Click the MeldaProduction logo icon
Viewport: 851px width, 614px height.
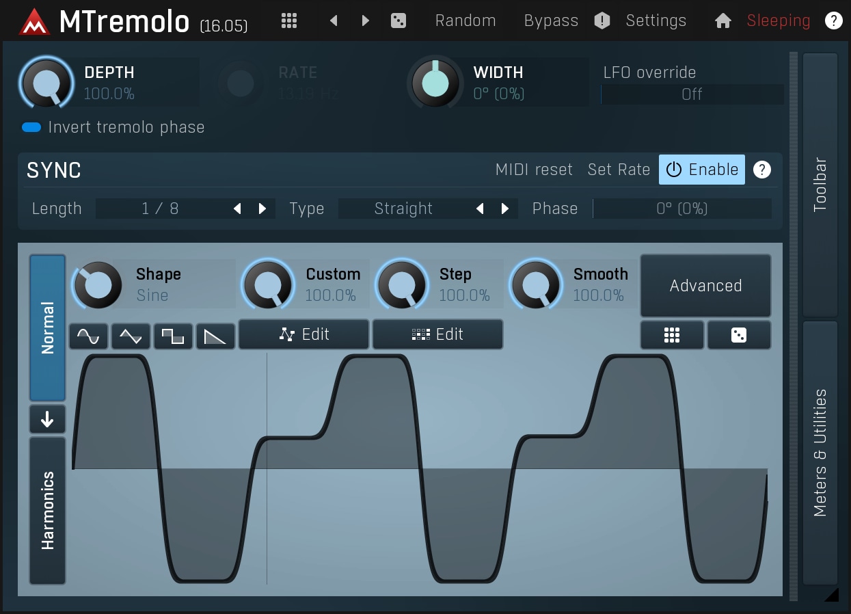click(x=34, y=21)
